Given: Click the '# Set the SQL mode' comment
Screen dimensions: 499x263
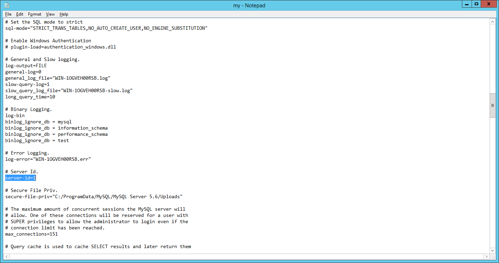Looking at the screenshot, I should pyautogui.click(x=44, y=22).
